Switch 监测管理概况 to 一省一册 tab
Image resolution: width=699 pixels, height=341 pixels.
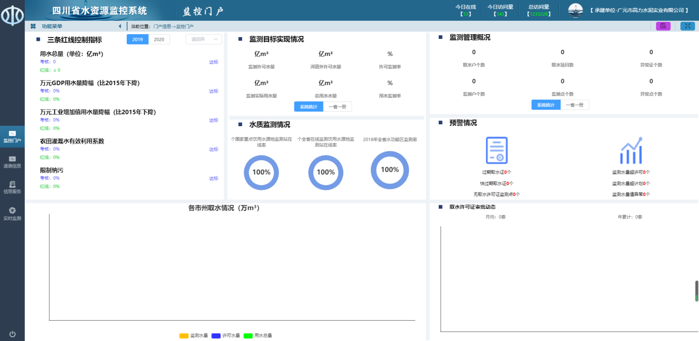575,105
